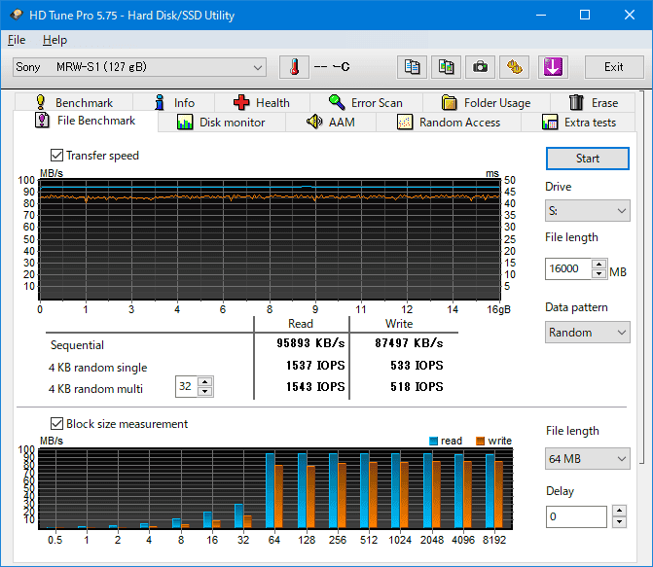
Task: Expand the Sony MRW-S1 drive dropdown
Action: (x=139, y=67)
